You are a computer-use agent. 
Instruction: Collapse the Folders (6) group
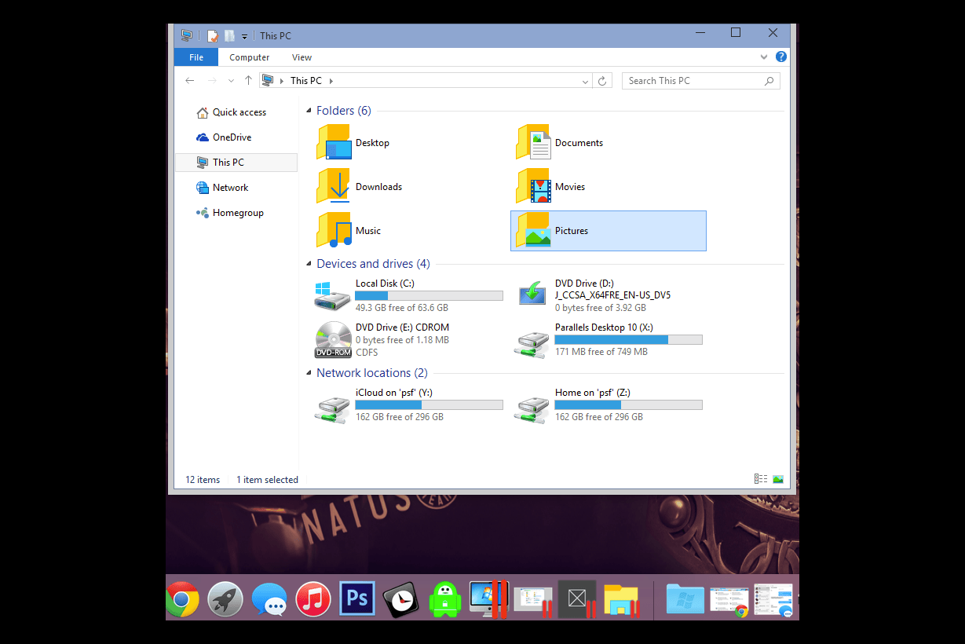[309, 111]
